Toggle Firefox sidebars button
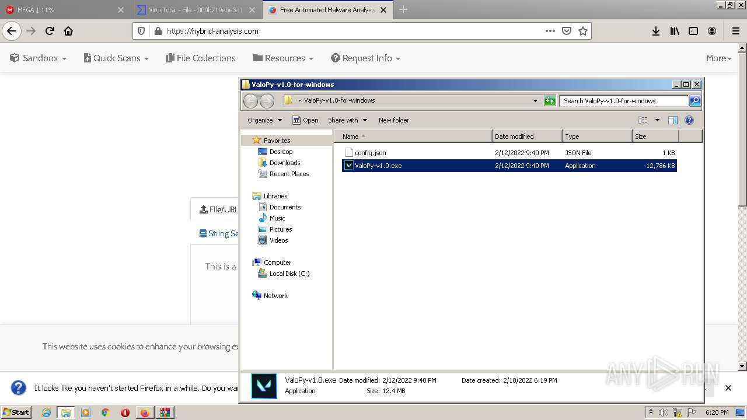 [693, 32]
